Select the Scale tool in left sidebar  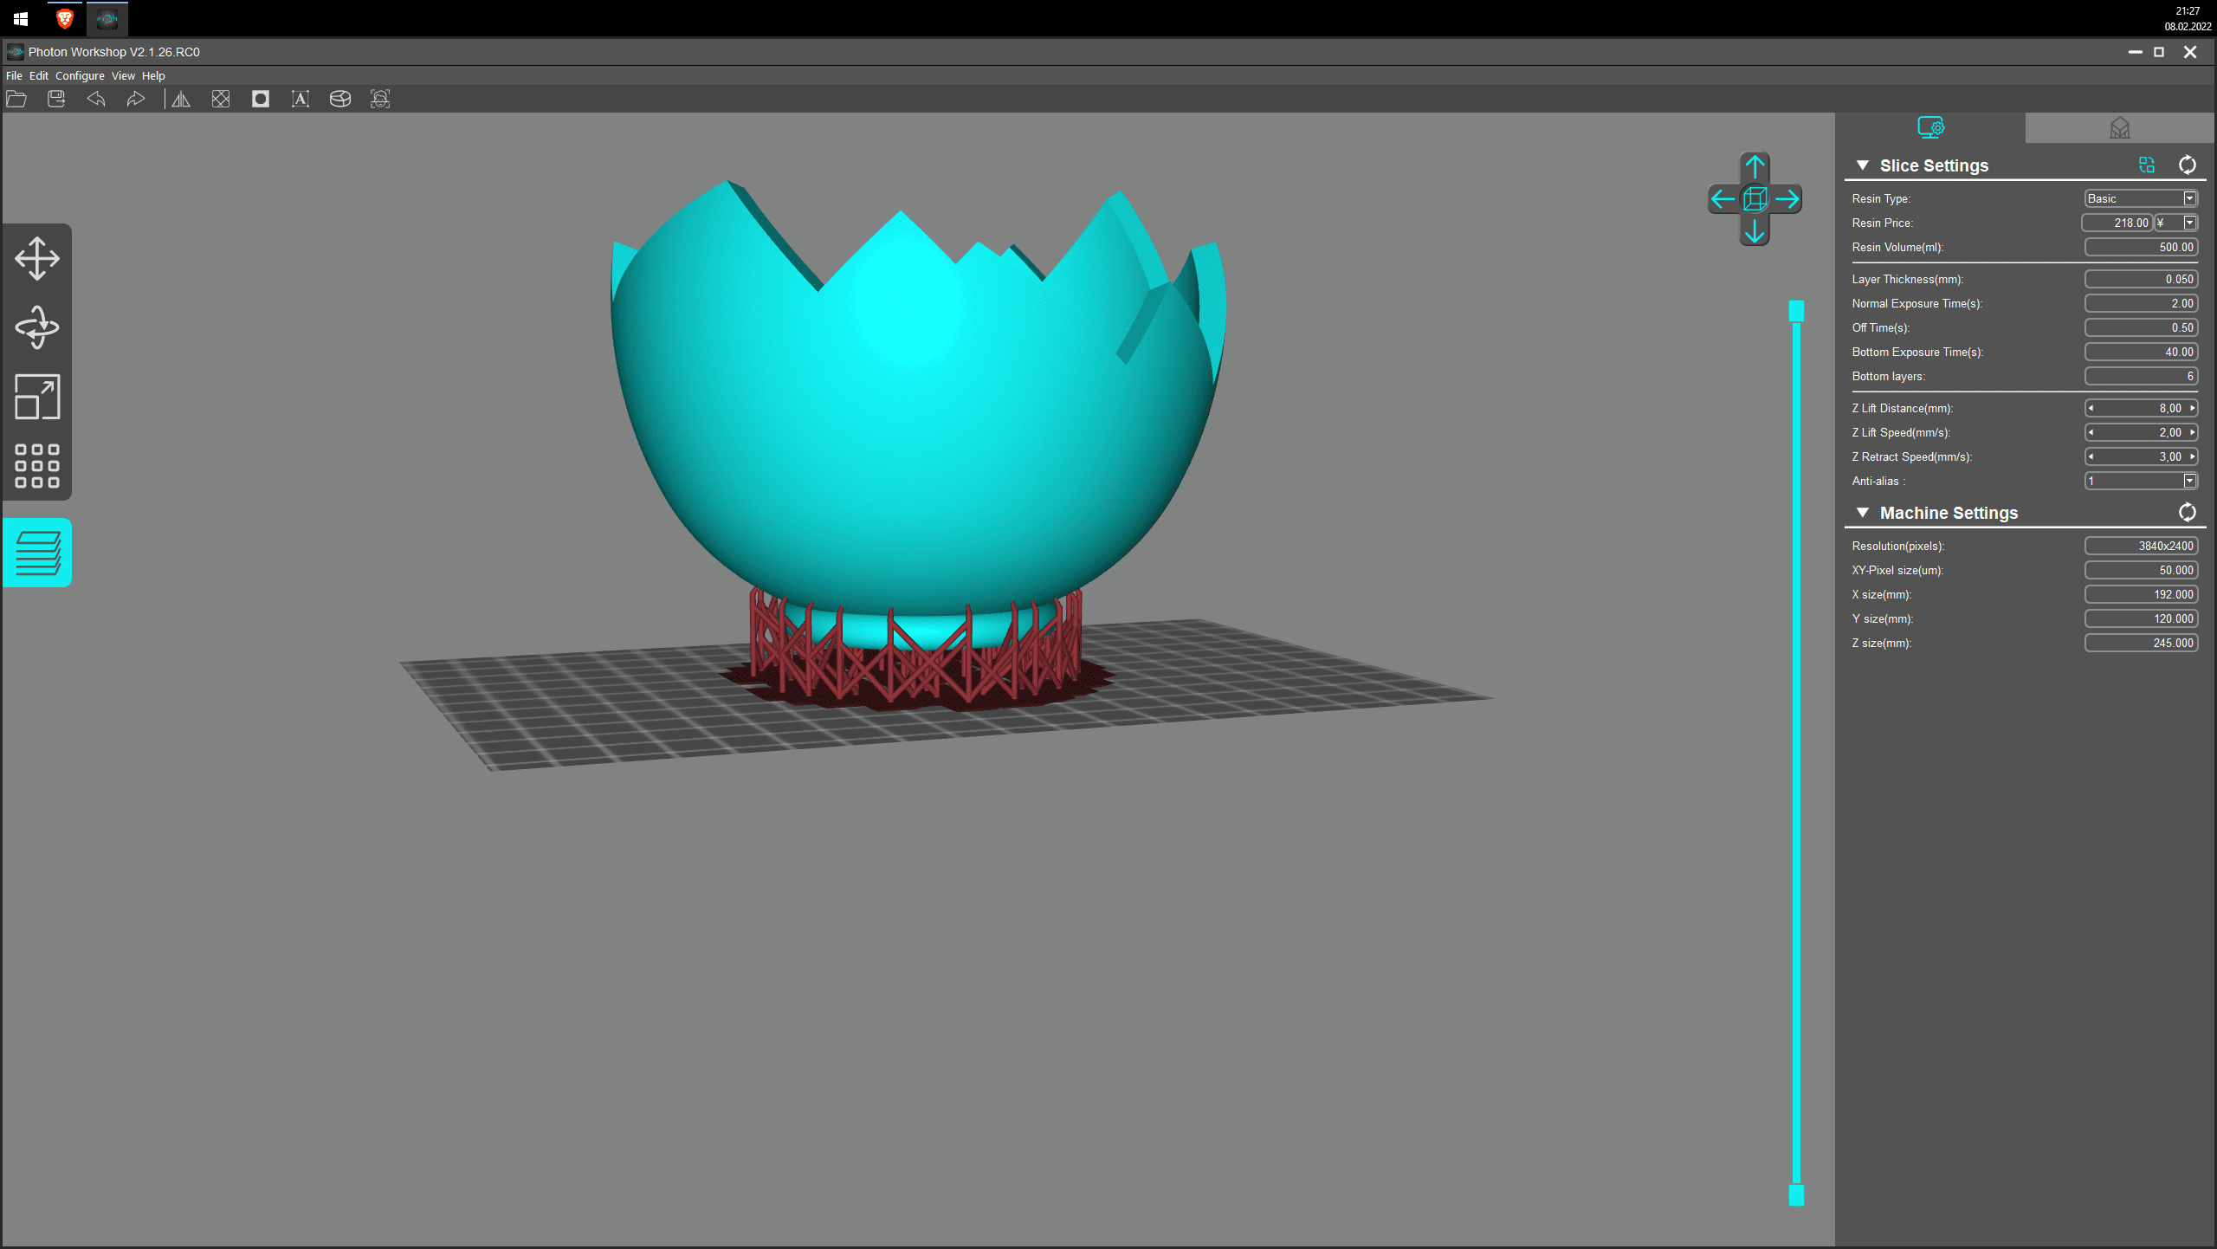37,397
